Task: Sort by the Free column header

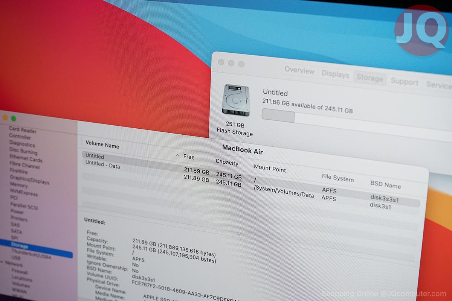Action: 189,157
